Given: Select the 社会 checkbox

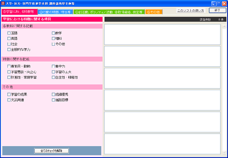Looking at the screenshot, I should [x=9, y=44].
